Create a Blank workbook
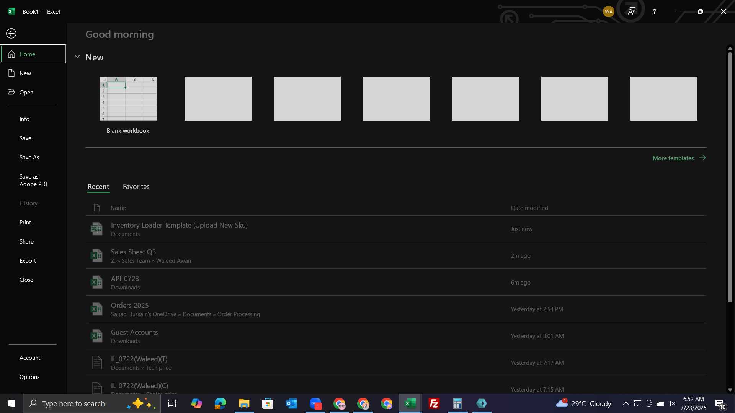This screenshot has height=413, width=735. (x=128, y=105)
